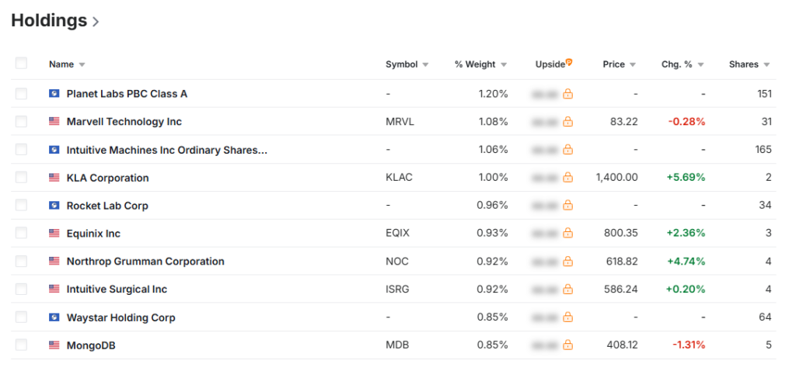Click the lock icon in KLA Corporation row

[x=568, y=178]
